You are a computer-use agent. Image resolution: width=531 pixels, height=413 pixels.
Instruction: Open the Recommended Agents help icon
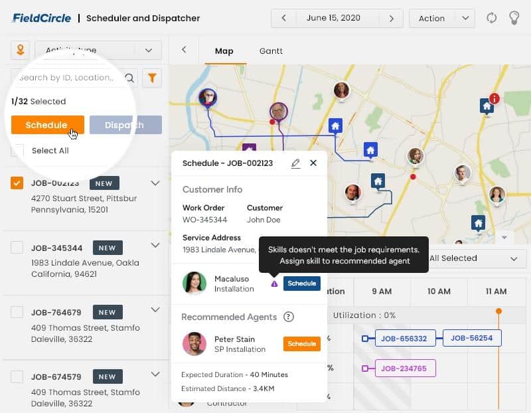(x=289, y=317)
